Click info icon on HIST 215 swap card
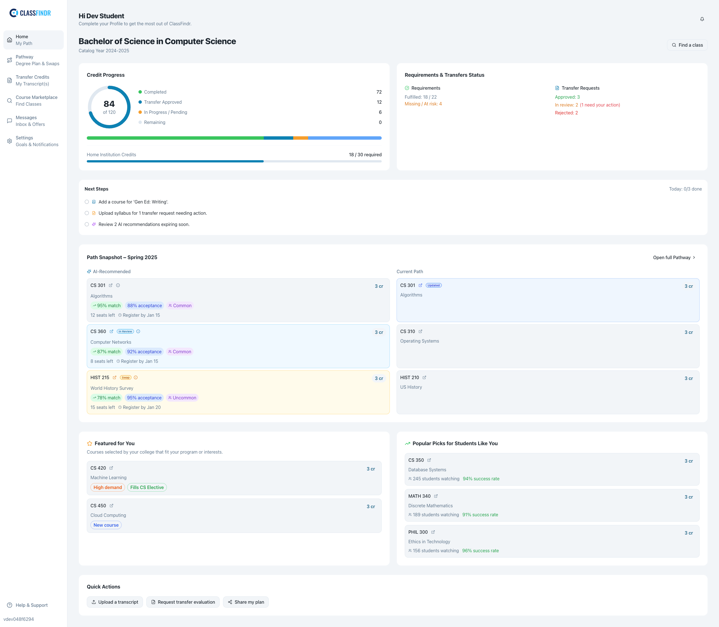719x627 pixels. coord(136,377)
